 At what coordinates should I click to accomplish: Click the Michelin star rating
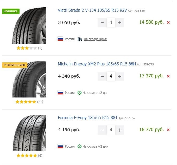coord(26,102)
